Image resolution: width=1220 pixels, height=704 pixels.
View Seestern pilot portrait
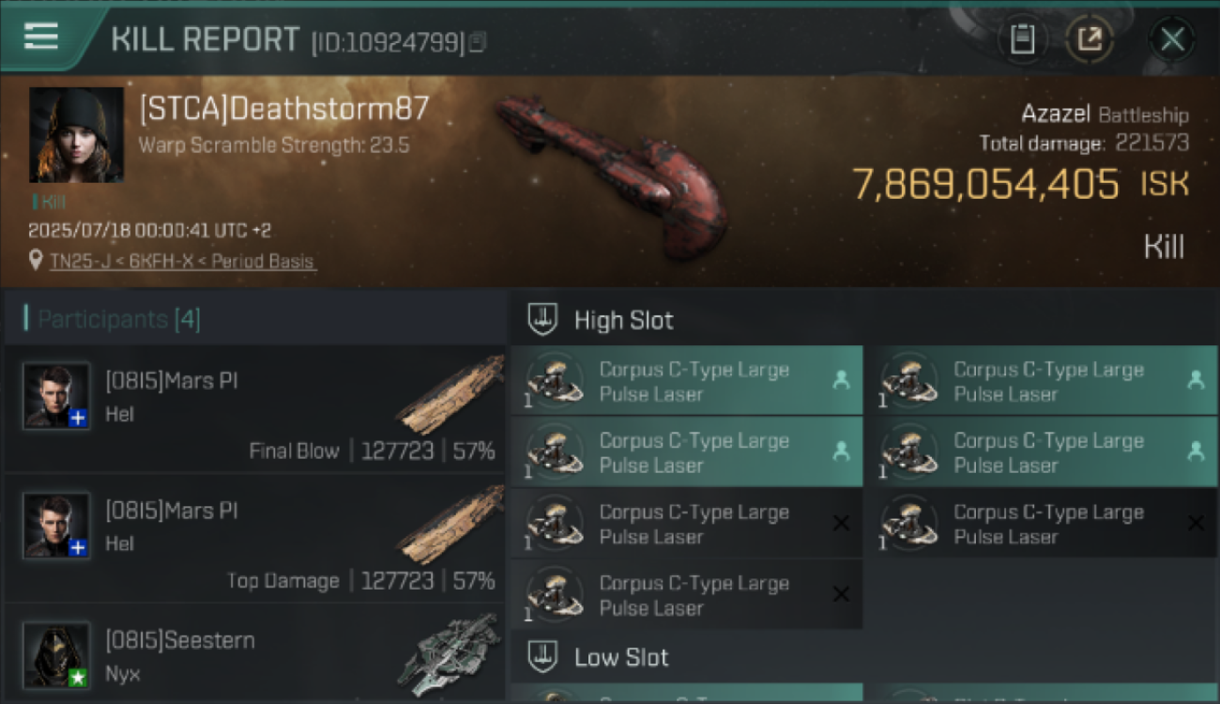[x=56, y=655]
